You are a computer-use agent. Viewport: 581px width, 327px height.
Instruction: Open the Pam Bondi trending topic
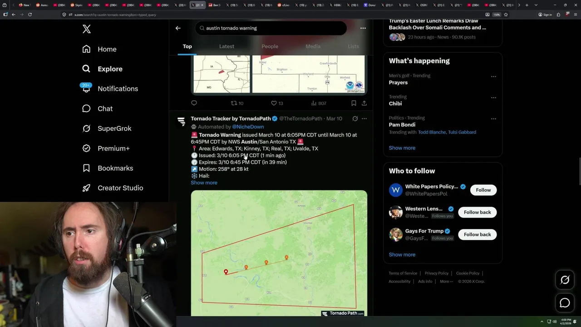[402, 124]
